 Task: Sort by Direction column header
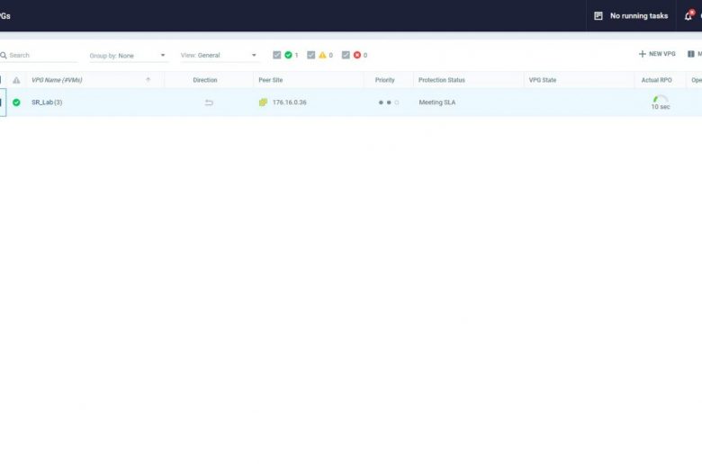(205, 80)
